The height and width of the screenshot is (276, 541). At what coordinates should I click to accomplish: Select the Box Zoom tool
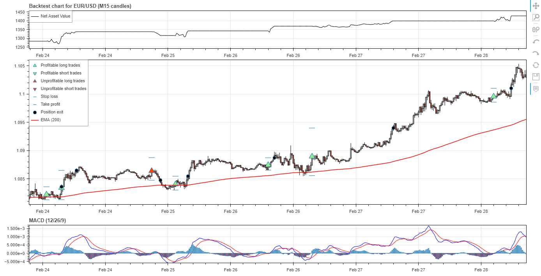[536, 18]
